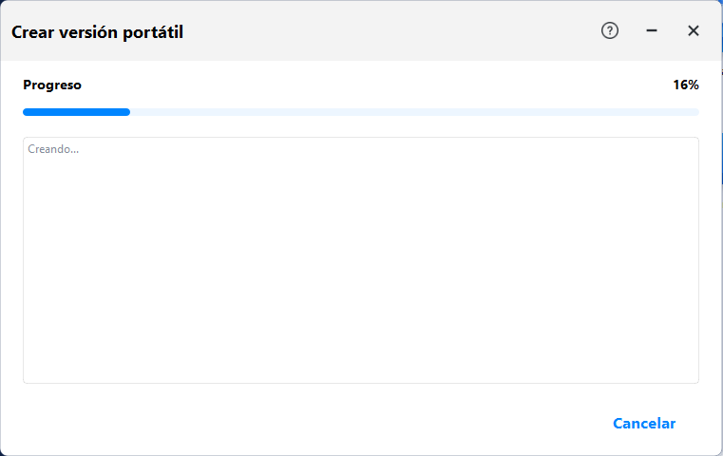Click the blue filled part of progress bar

pos(76,112)
